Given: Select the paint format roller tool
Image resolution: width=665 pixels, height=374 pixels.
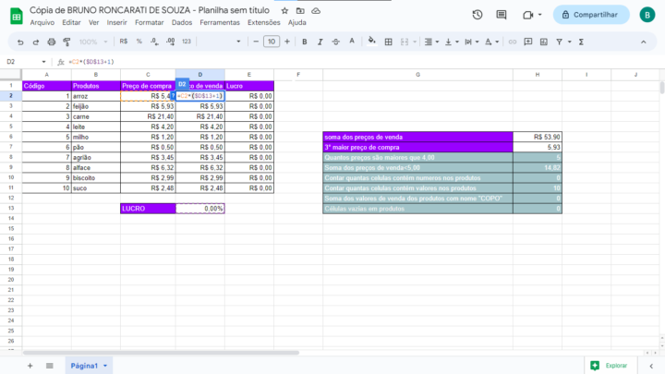Looking at the screenshot, I should tap(67, 42).
